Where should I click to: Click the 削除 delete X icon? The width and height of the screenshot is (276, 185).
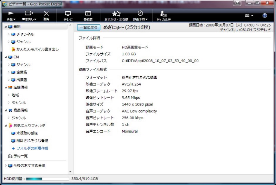tap(47, 14)
